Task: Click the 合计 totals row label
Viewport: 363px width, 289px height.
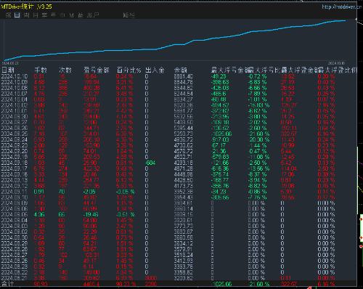Action: tap(7, 284)
